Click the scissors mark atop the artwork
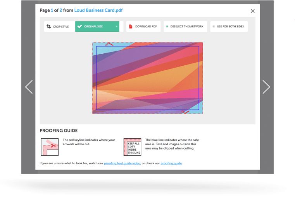Screen dimensions: 295x199 coord(109,44)
